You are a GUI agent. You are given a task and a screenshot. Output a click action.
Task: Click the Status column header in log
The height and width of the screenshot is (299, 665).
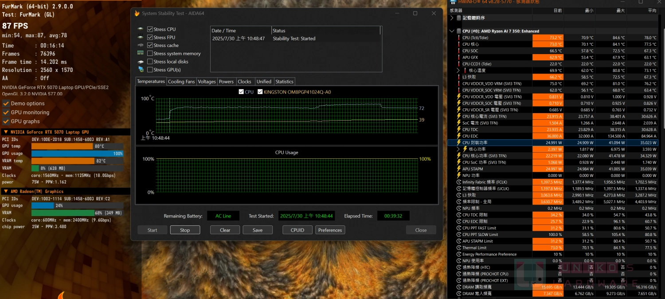coord(326,31)
